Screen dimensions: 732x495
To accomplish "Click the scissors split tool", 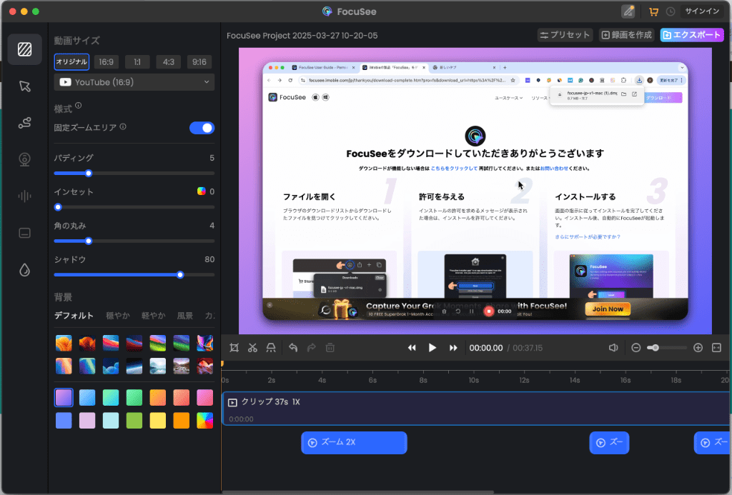I will click(252, 348).
